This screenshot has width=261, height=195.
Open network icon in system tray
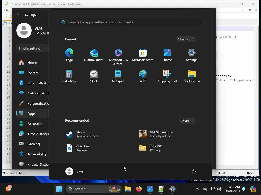213,189
